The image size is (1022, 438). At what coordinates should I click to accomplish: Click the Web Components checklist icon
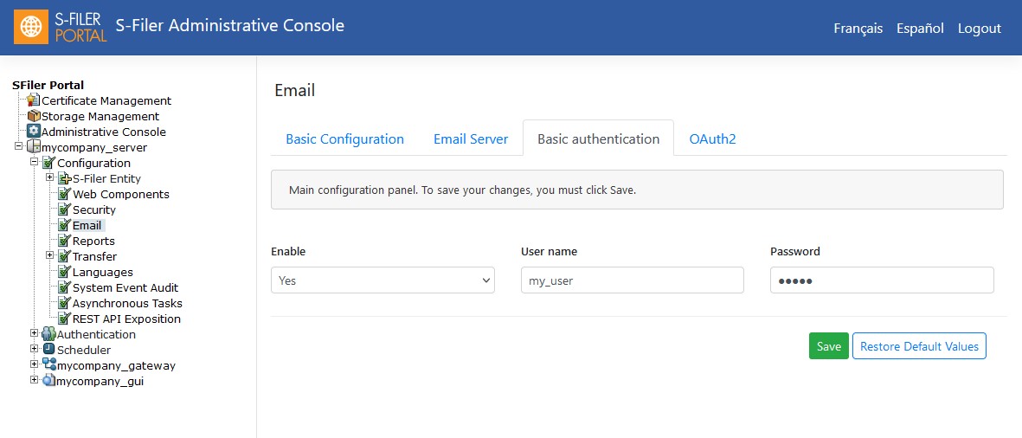65,194
